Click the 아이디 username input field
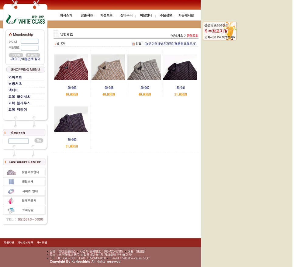This screenshot has width=304, height=267. pyautogui.click(x=29, y=41)
